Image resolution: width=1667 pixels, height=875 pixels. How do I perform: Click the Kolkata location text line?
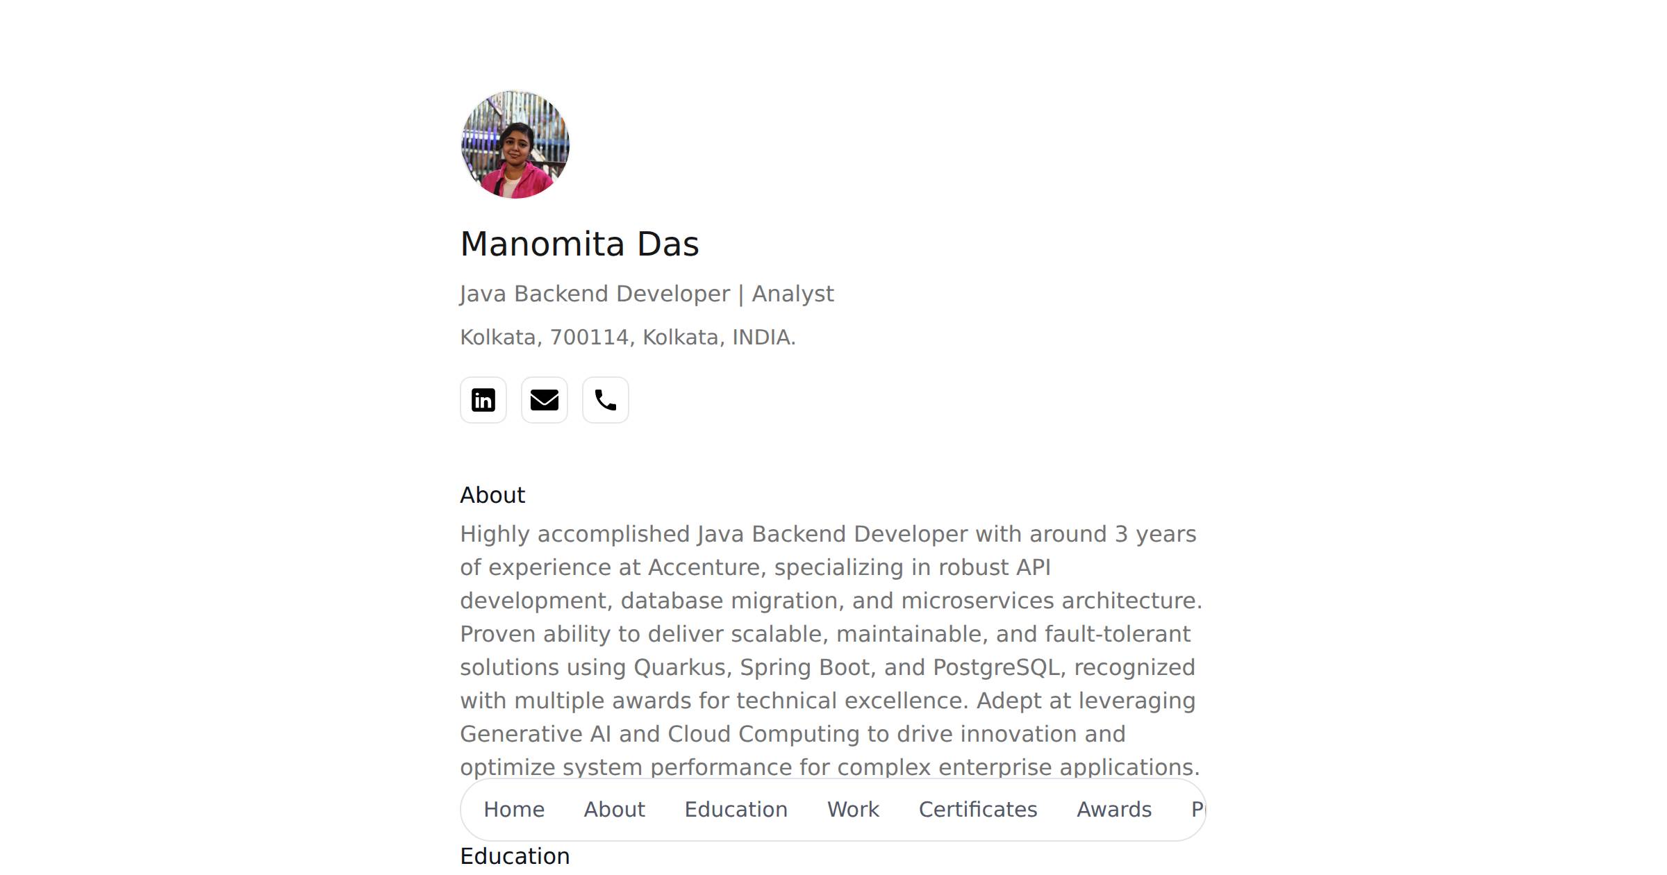(627, 337)
